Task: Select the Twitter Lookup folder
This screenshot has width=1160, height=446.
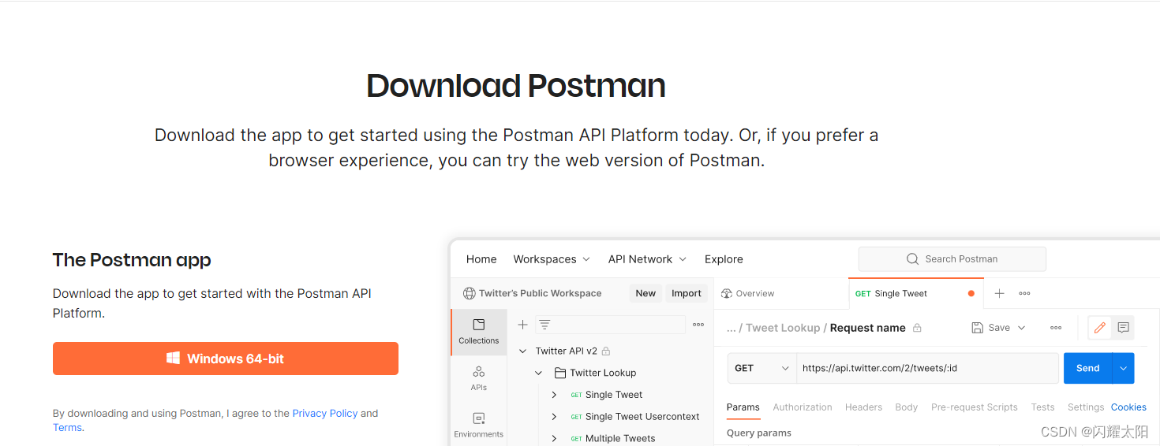Action: click(603, 373)
